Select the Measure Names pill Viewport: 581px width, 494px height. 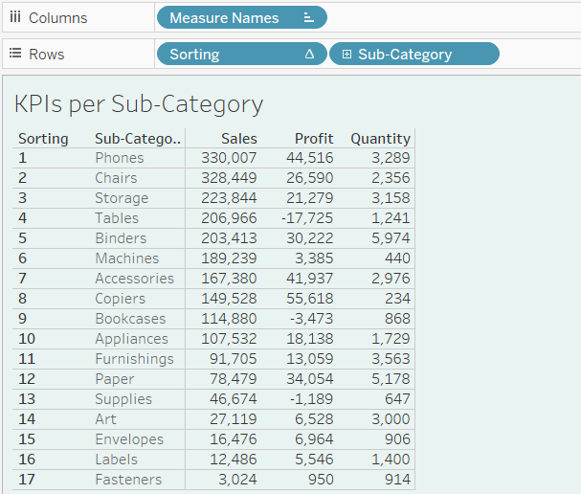225,18
